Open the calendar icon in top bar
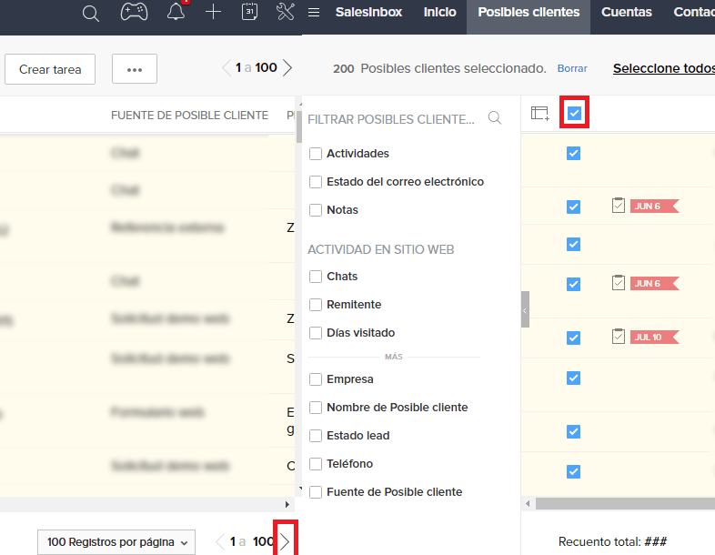Viewport: 715px width, 555px height. tap(249, 12)
